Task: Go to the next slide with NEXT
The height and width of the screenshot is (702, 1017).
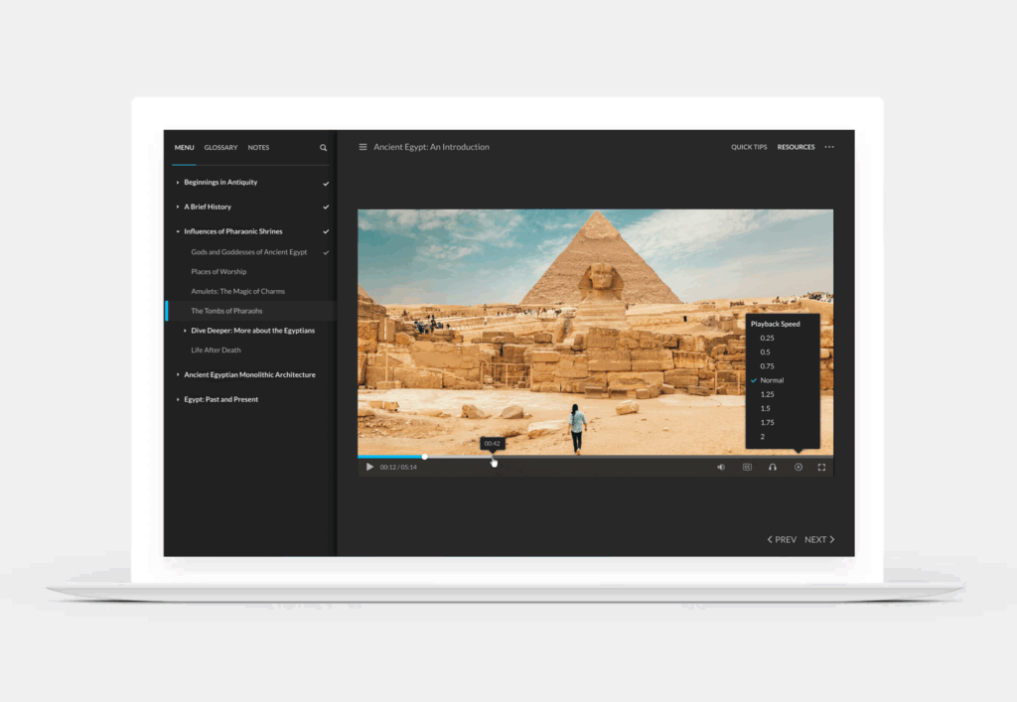Action: pos(819,539)
